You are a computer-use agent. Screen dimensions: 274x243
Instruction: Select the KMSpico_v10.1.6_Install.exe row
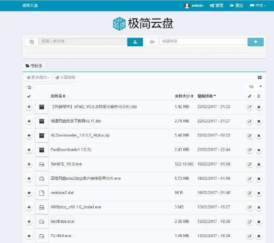click(x=29, y=207)
